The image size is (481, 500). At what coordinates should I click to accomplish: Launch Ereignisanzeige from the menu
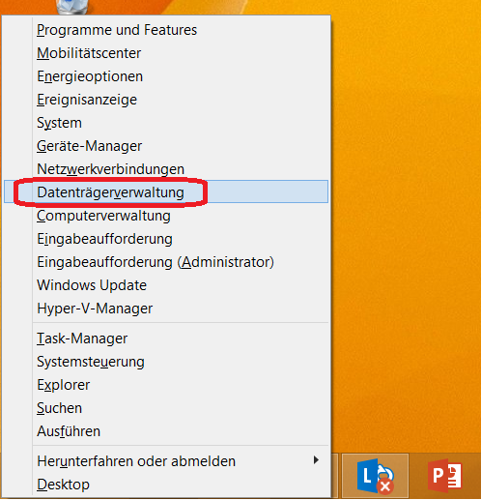point(166,100)
